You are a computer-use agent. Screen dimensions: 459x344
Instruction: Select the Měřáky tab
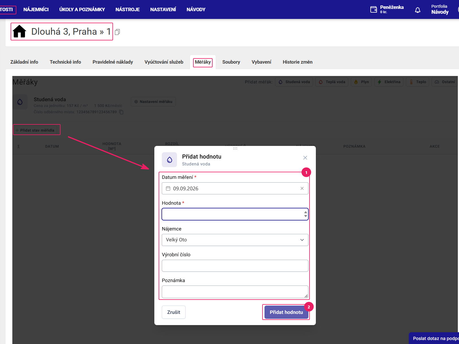click(203, 62)
